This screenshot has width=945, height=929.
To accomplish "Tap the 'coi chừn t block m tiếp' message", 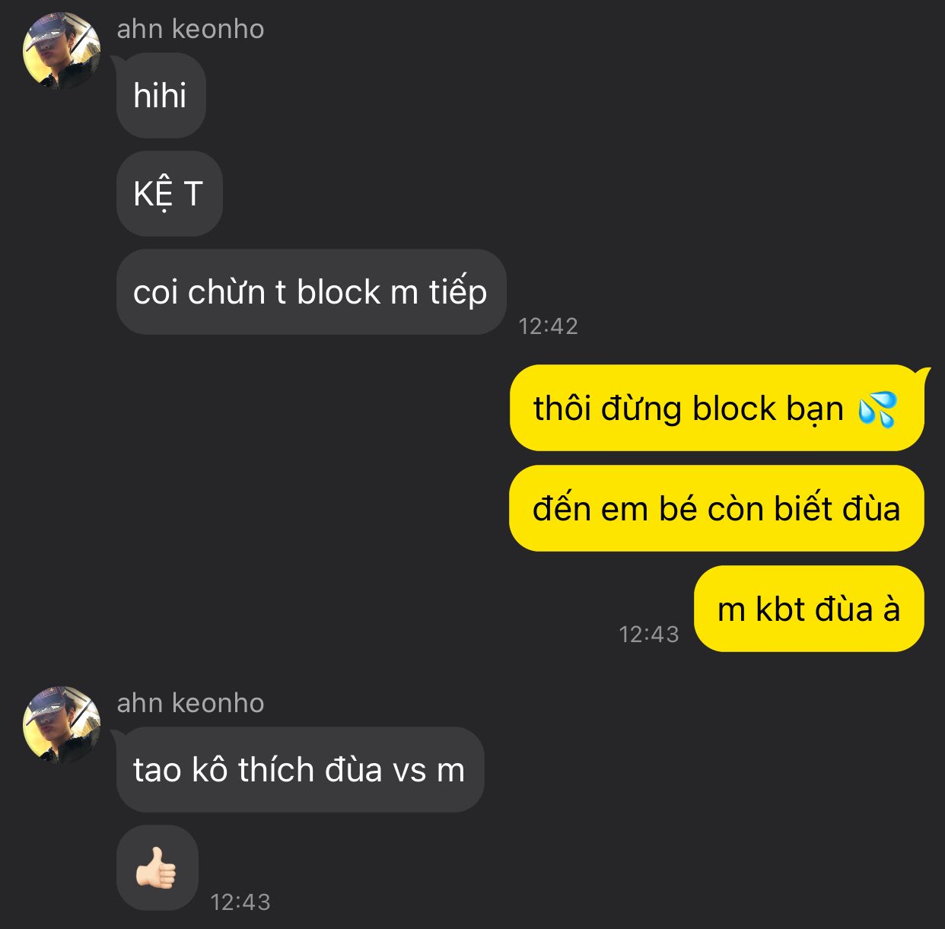I will pos(311,291).
